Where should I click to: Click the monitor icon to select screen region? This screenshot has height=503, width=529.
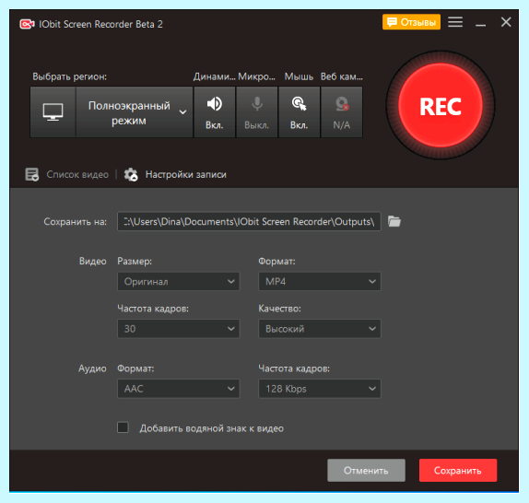point(53,111)
